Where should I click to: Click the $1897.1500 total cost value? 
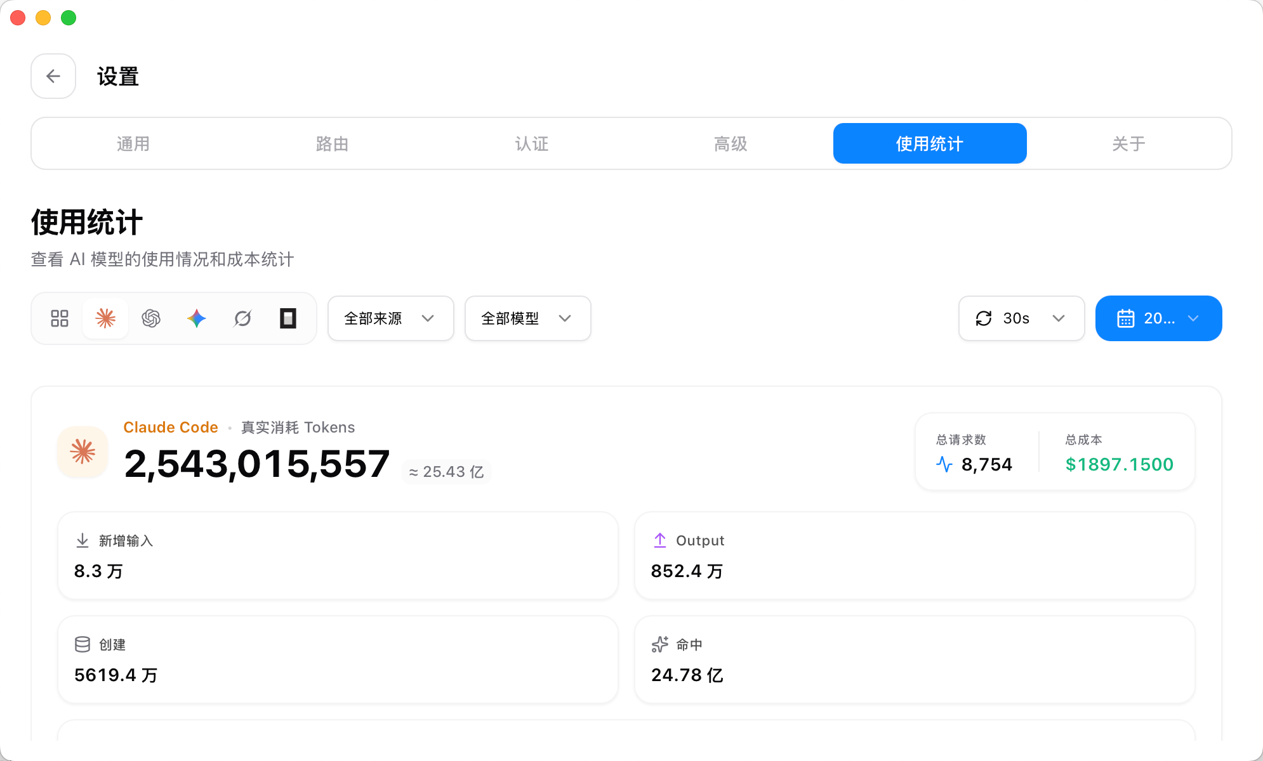(1120, 465)
